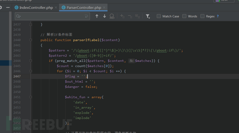The image size is (239, 133).
Task: Open Regex help question mark
Action: point(218,16)
